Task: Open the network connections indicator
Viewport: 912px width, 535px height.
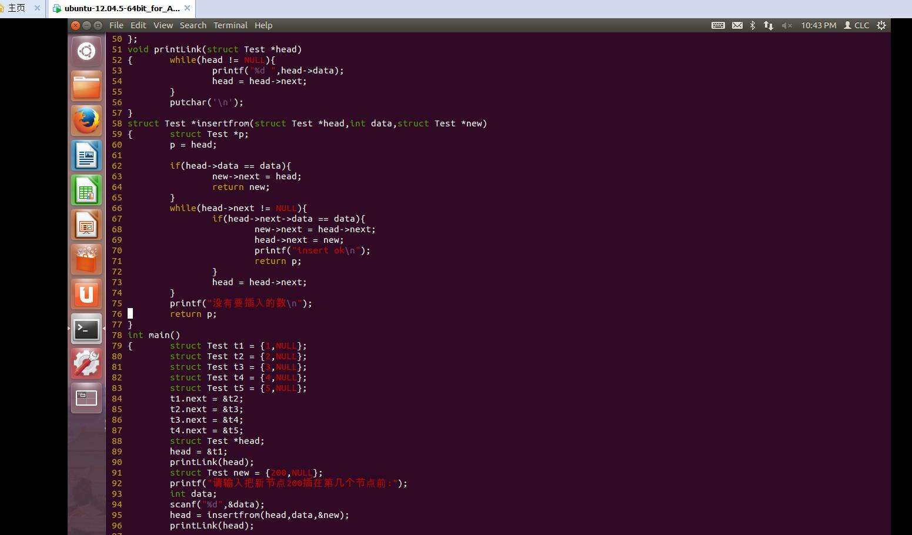Action: [x=768, y=25]
